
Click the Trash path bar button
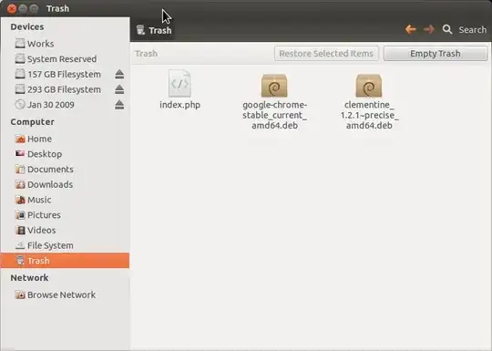click(x=154, y=30)
